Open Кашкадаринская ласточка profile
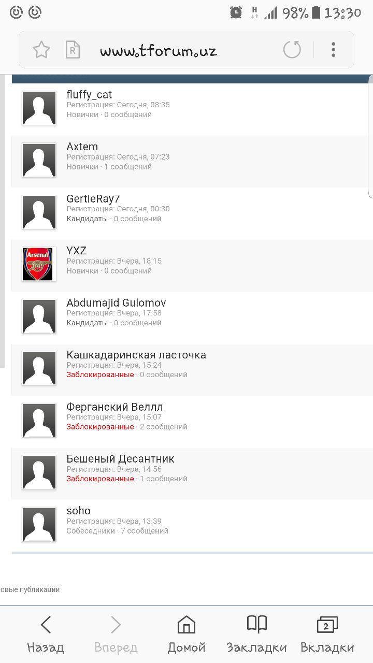Image resolution: width=373 pixels, height=663 pixels. [136, 355]
